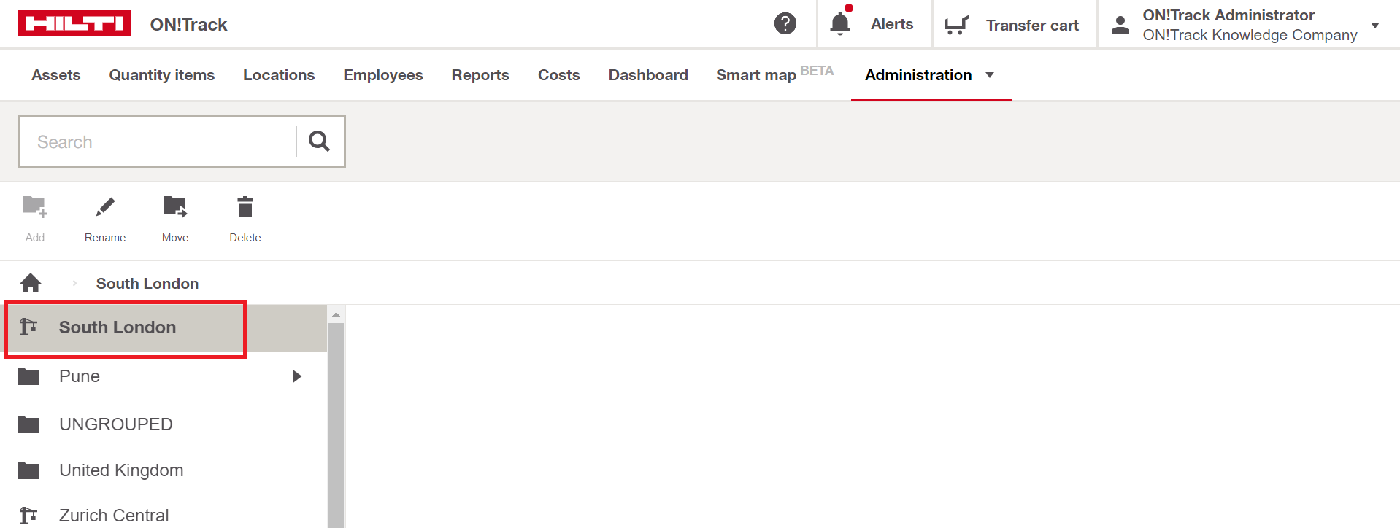This screenshot has height=528, width=1400.
Task: Click the Transfer cart label
Action: tap(1032, 26)
